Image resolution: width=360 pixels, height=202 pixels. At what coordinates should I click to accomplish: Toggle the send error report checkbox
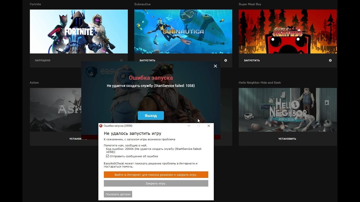pyautogui.click(x=107, y=156)
